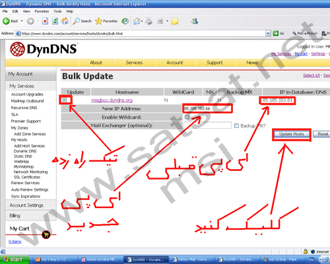The image size is (330, 264).
Task: Open the My Cart shopping cart icon
Action: 46,235
